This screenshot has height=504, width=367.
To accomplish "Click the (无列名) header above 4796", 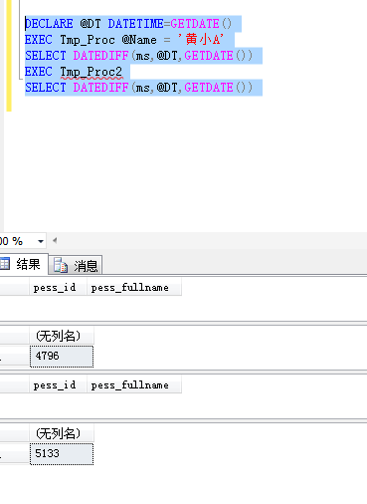I will (62, 336).
